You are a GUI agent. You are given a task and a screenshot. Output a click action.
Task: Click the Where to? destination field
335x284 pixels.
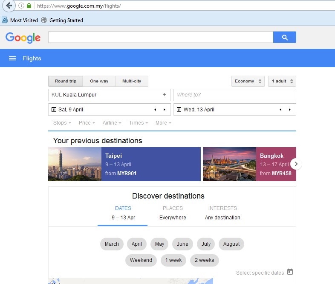[x=235, y=95]
